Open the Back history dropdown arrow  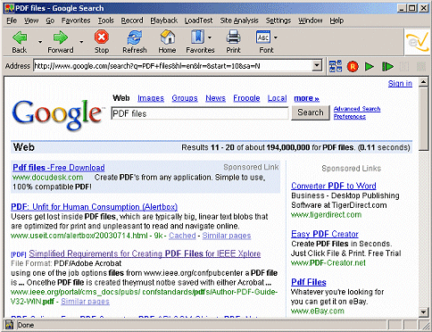40,42
